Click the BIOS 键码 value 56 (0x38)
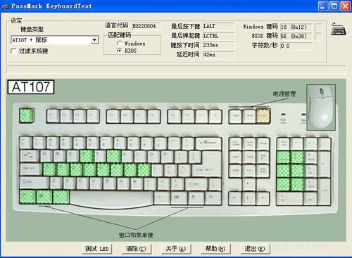 pyautogui.click(x=296, y=37)
